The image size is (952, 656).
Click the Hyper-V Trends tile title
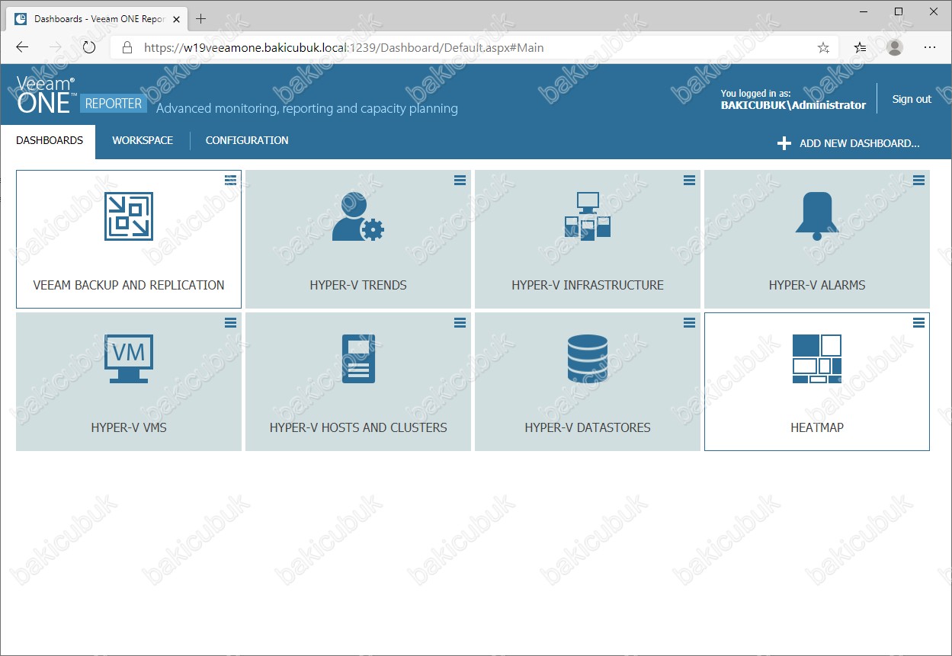pos(358,285)
